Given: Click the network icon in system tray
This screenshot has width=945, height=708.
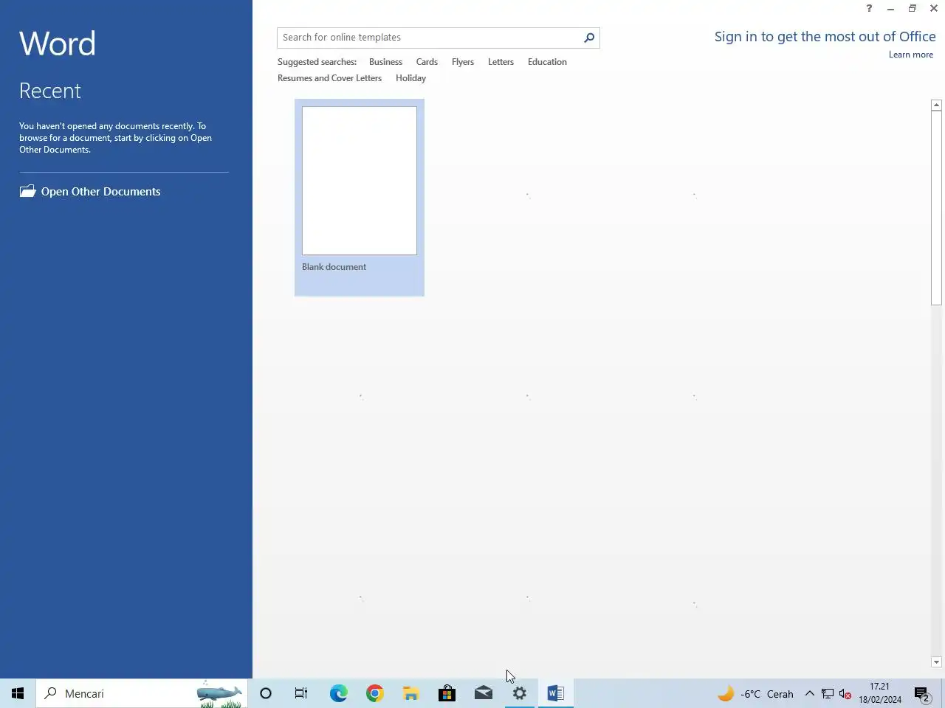Looking at the screenshot, I should pyautogui.click(x=828, y=693).
